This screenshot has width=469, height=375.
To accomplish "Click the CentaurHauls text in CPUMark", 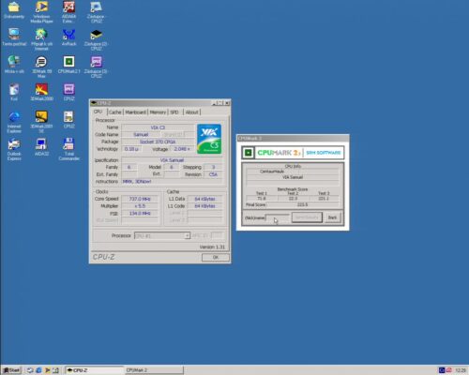I will click(x=272, y=172).
